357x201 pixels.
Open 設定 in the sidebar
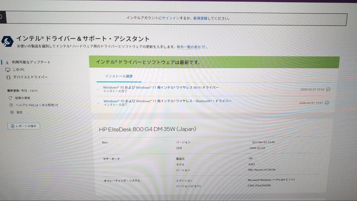coord(20,112)
